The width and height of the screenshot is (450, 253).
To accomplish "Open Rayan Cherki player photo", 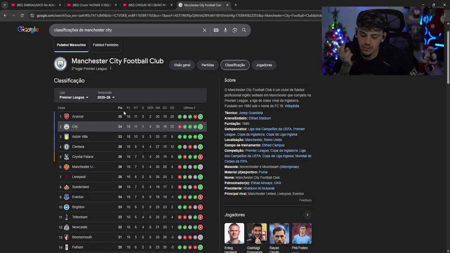I will 279,233.
